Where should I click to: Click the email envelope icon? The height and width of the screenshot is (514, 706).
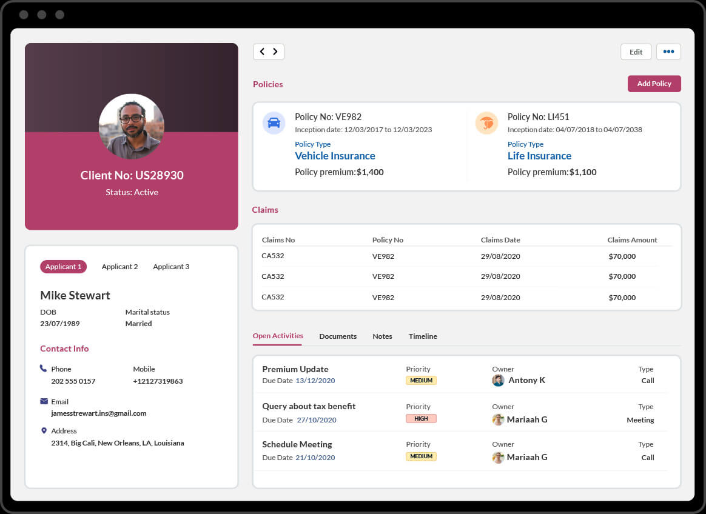coord(44,401)
